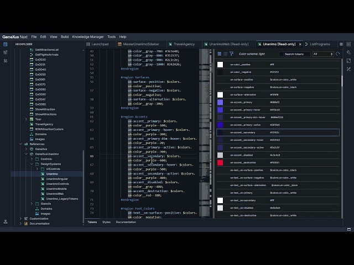Click the Customization node icon

point(26,219)
